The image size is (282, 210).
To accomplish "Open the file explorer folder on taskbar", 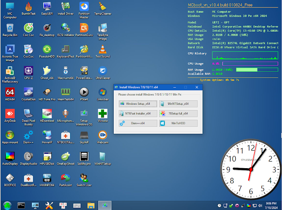I will click(x=91, y=205).
